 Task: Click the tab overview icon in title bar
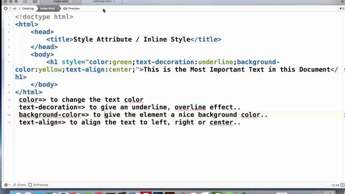point(35,1)
